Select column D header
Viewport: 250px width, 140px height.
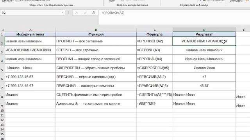(204, 30)
